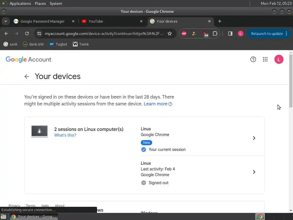Click the scroll down arrow
Screen dimensions: 293x220
pyautogui.click(x=291, y=211)
